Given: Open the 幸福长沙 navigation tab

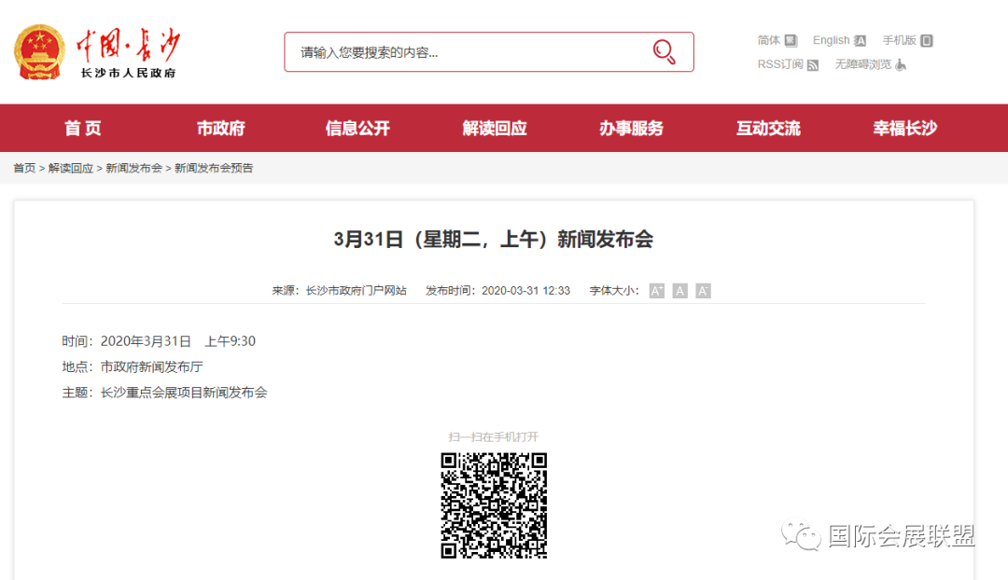Looking at the screenshot, I should pos(905,129).
